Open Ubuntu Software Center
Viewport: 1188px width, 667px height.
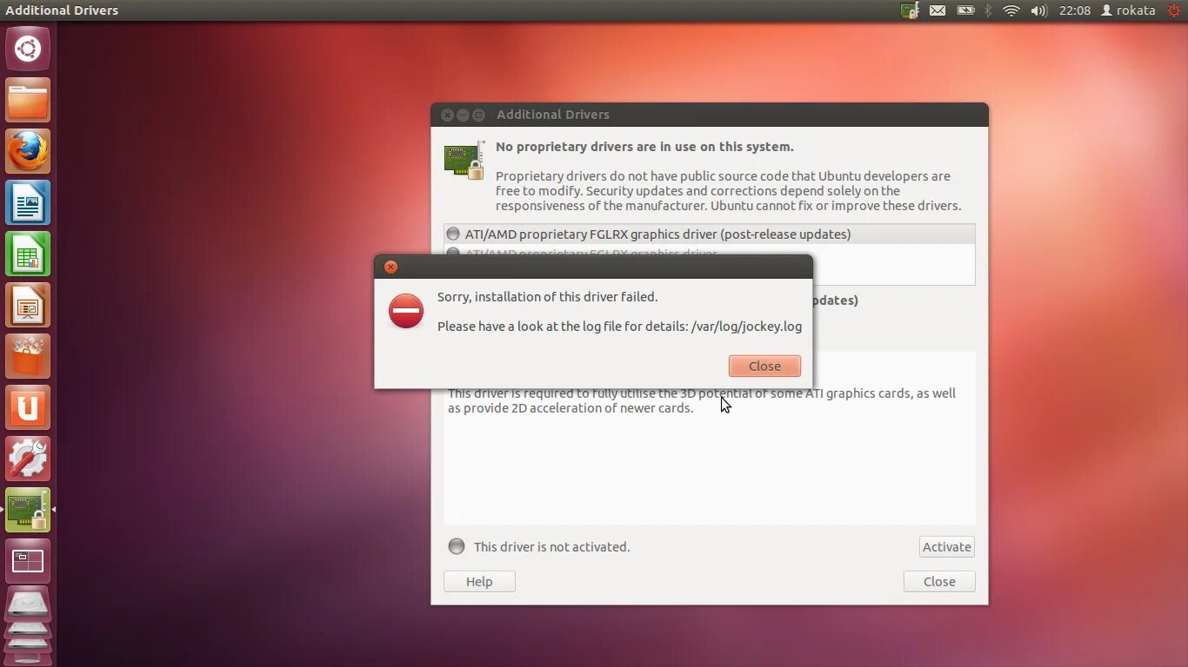tap(28, 356)
